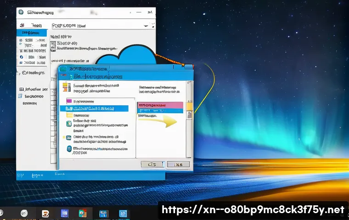Viewport: 349px width, 220px height.
Task: Click the left button at dialog bottom
Action: click(152, 165)
